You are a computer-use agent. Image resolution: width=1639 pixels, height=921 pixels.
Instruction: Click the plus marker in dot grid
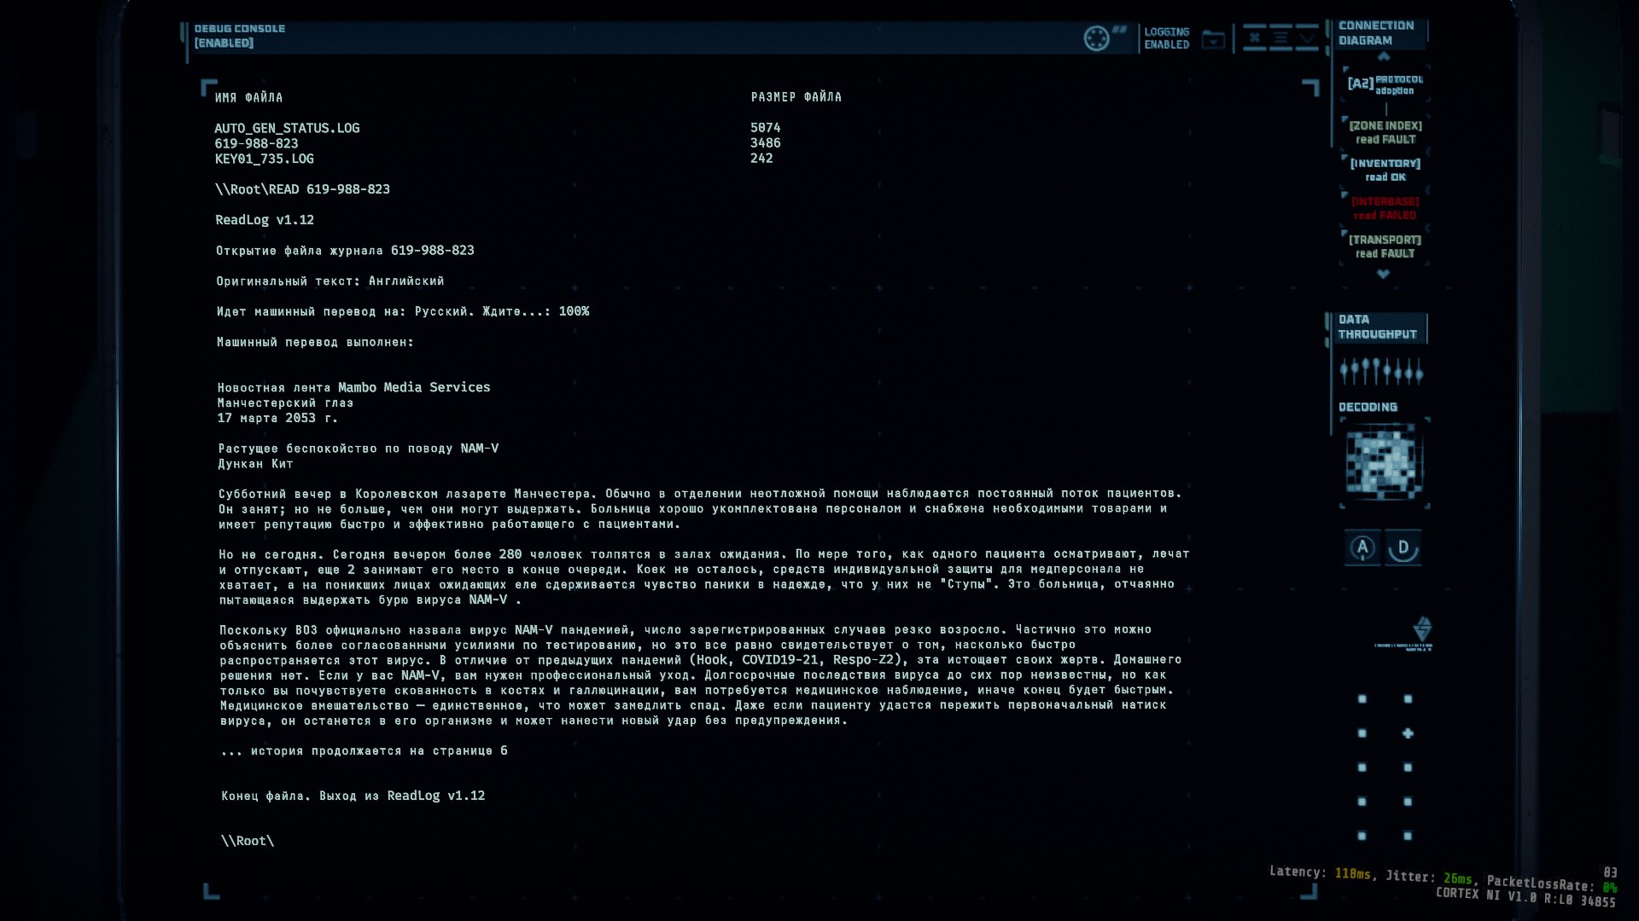[1408, 733]
